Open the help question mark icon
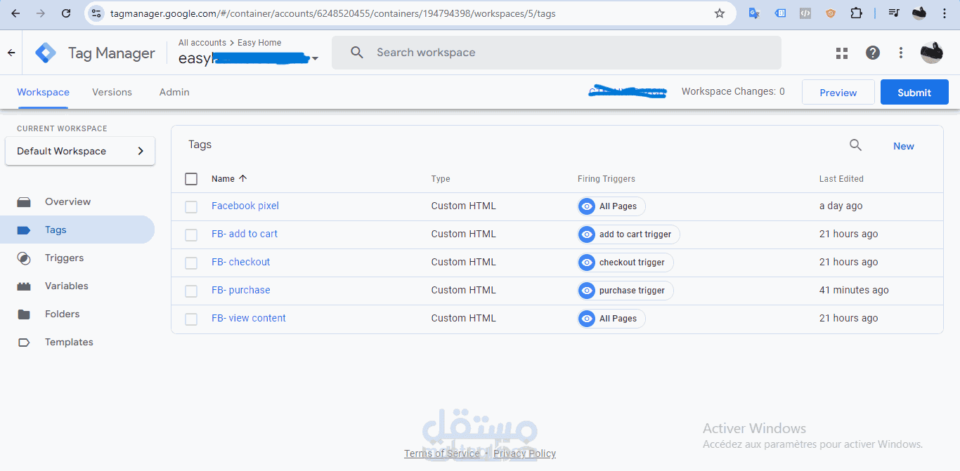This screenshot has width=960, height=471. tap(873, 53)
